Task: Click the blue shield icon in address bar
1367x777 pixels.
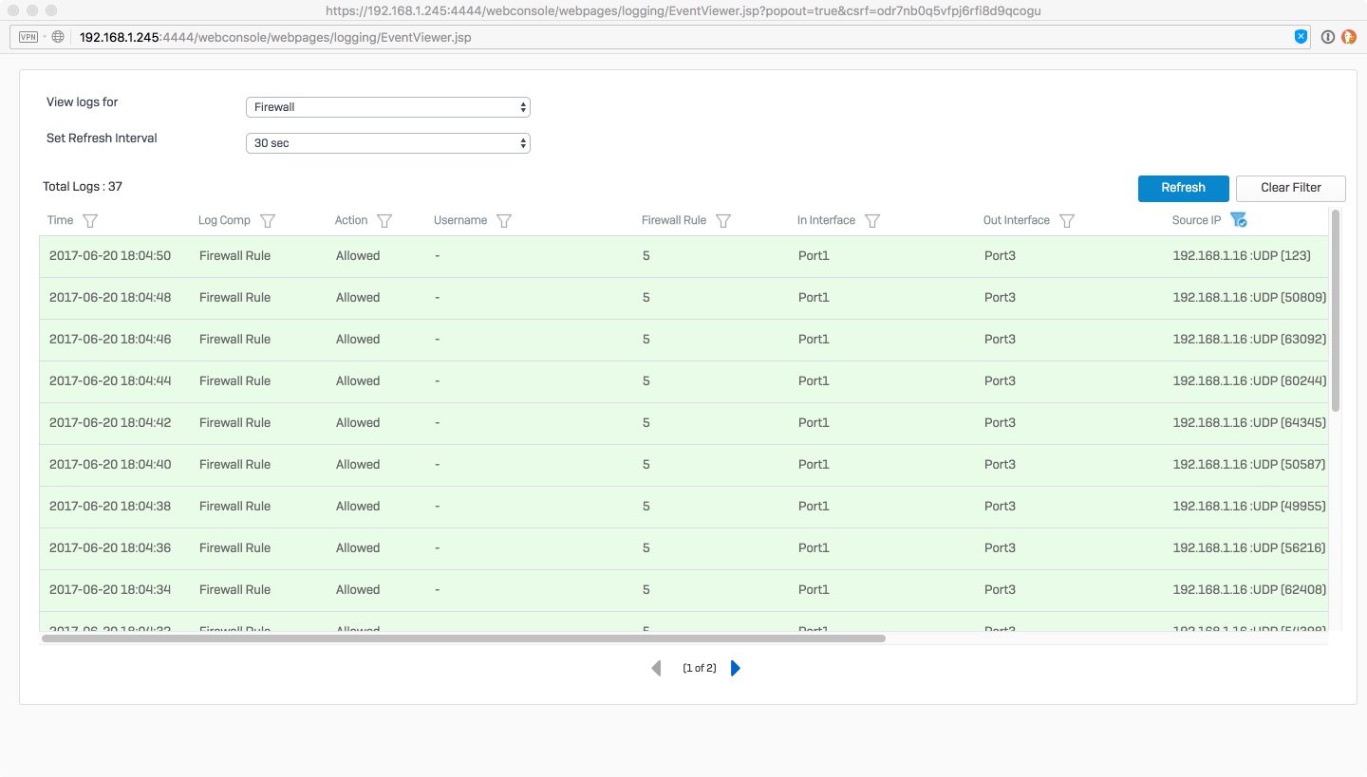Action: 1301,37
